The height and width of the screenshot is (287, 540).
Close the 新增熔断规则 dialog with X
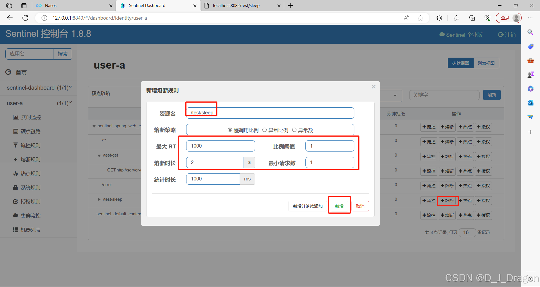point(373,87)
